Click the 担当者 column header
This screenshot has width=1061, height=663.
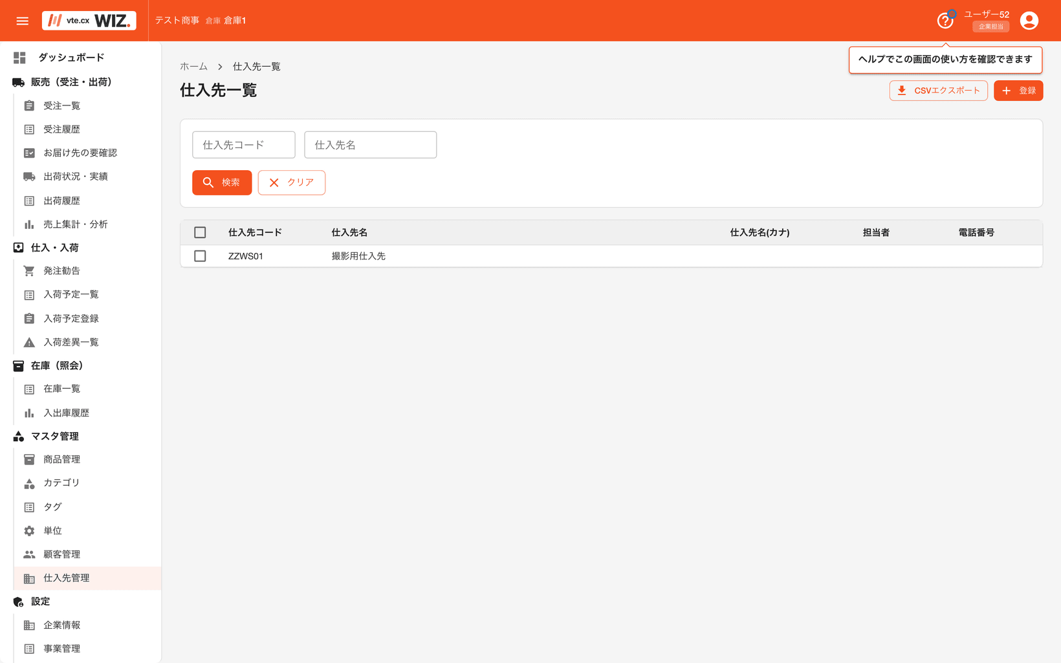(x=876, y=232)
